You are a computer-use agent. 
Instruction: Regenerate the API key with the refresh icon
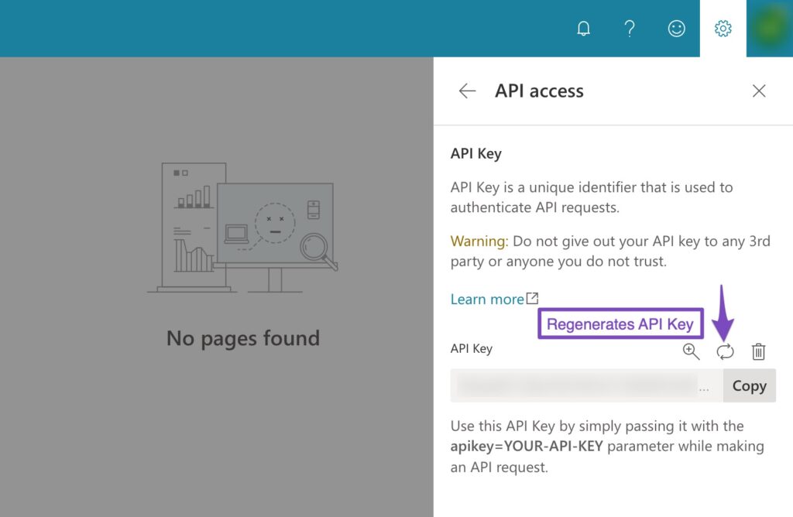coord(725,351)
